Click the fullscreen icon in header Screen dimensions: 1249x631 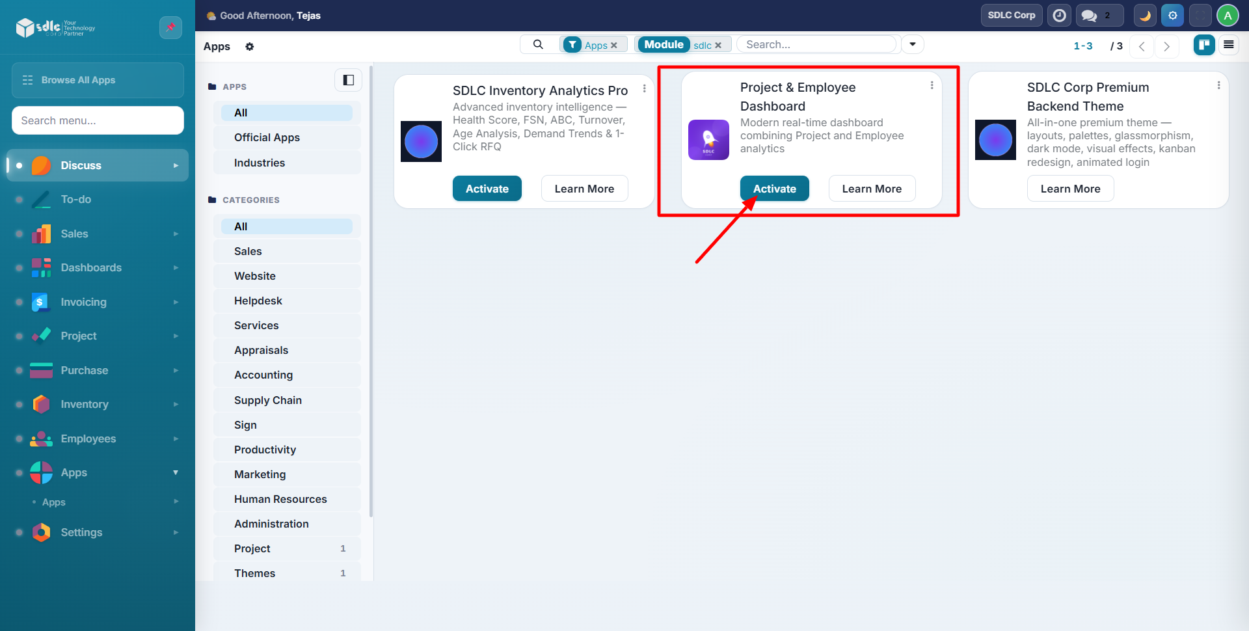(1200, 16)
